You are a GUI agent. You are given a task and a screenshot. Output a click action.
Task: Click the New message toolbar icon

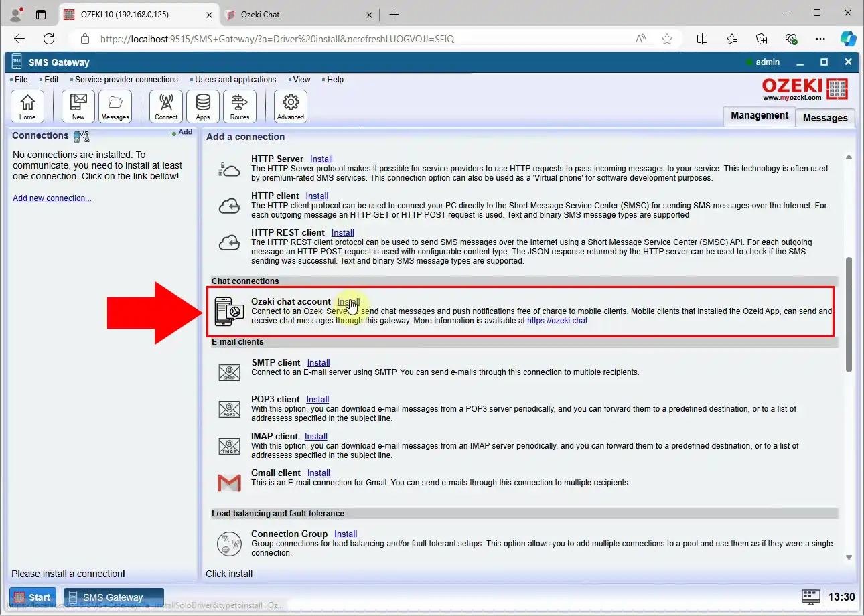78,106
